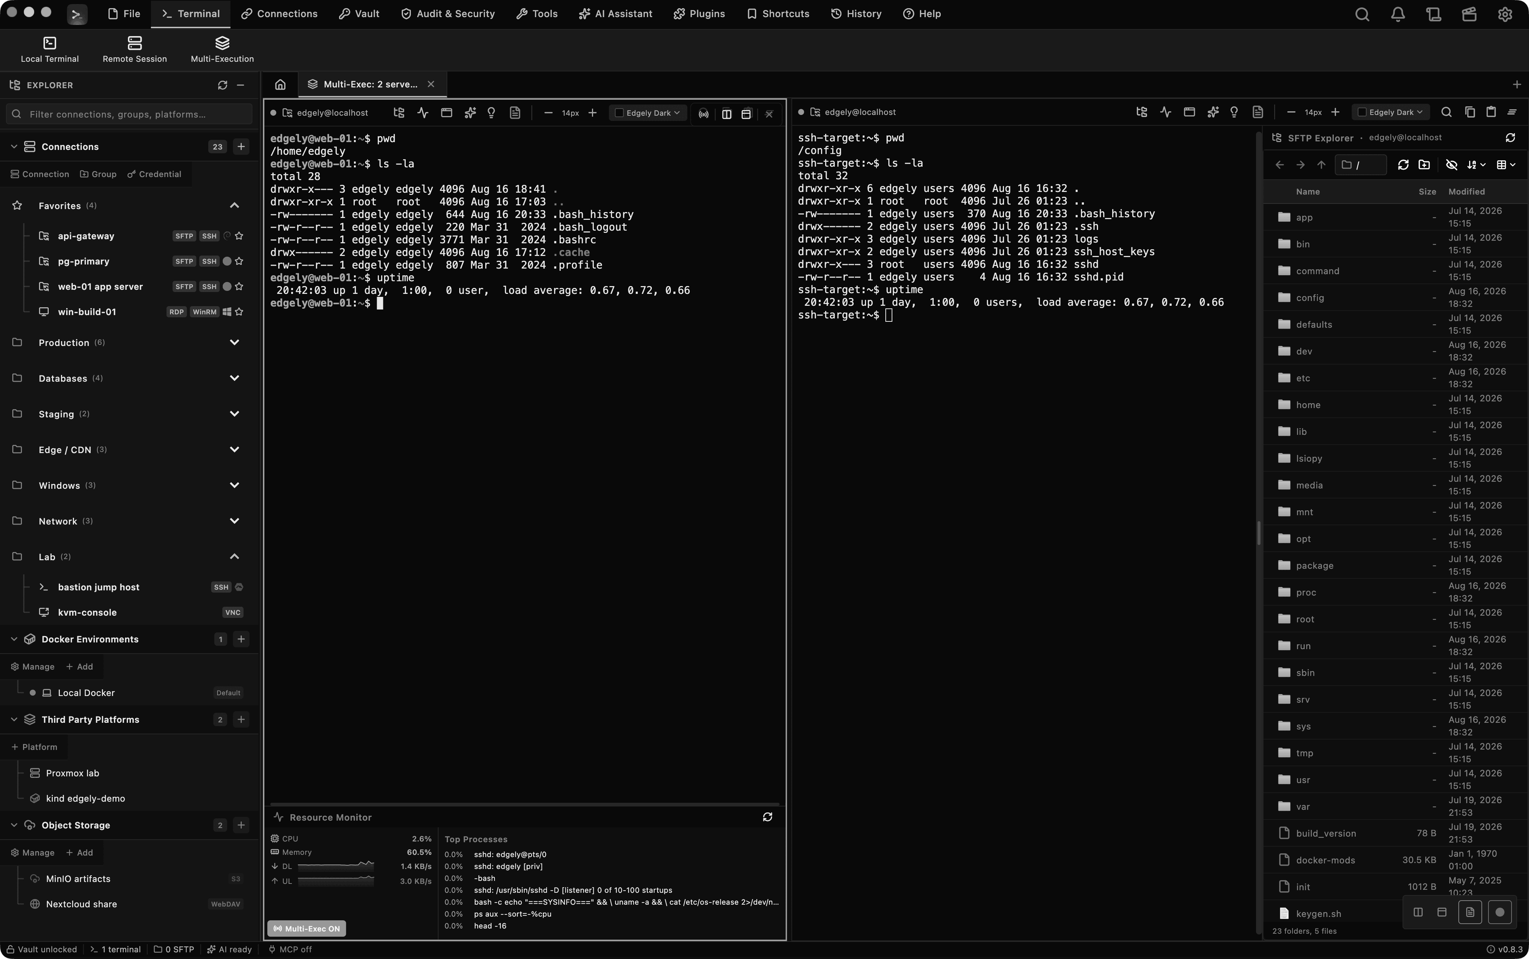Split left terminal pane vertically
This screenshot has width=1529, height=959.
[x=727, y=114]
